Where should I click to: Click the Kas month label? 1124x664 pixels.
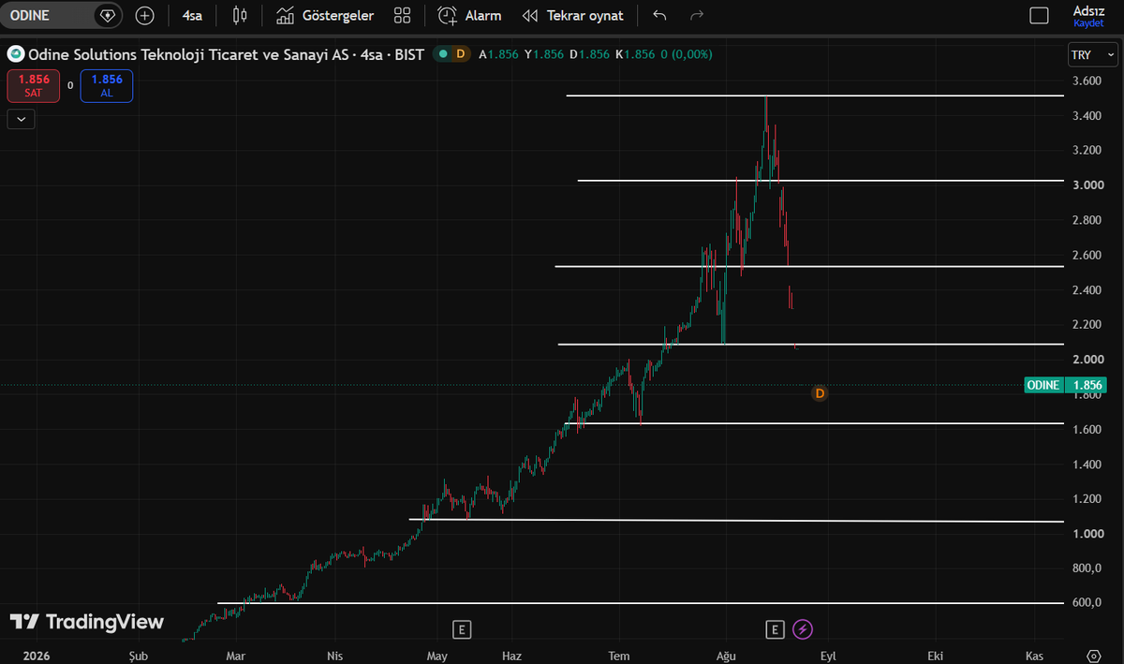(1034, 656)
